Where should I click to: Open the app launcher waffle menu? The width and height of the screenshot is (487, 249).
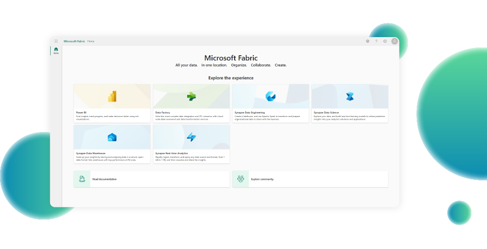click(56, 41)
